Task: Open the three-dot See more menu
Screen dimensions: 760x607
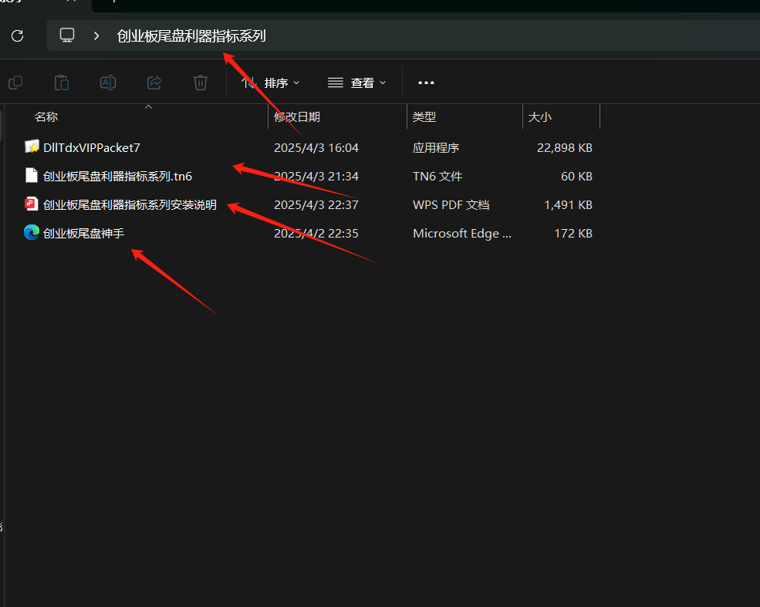Action: (x=426, y=83)
